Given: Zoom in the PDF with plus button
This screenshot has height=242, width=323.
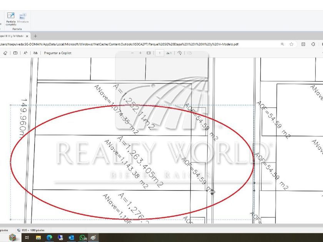Looking at the screenshot, I should pyautogui.click(x=140, y=53).
